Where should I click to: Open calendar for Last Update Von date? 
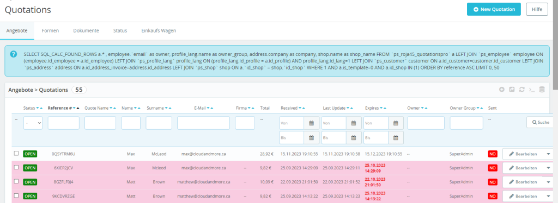coord(354,123)
